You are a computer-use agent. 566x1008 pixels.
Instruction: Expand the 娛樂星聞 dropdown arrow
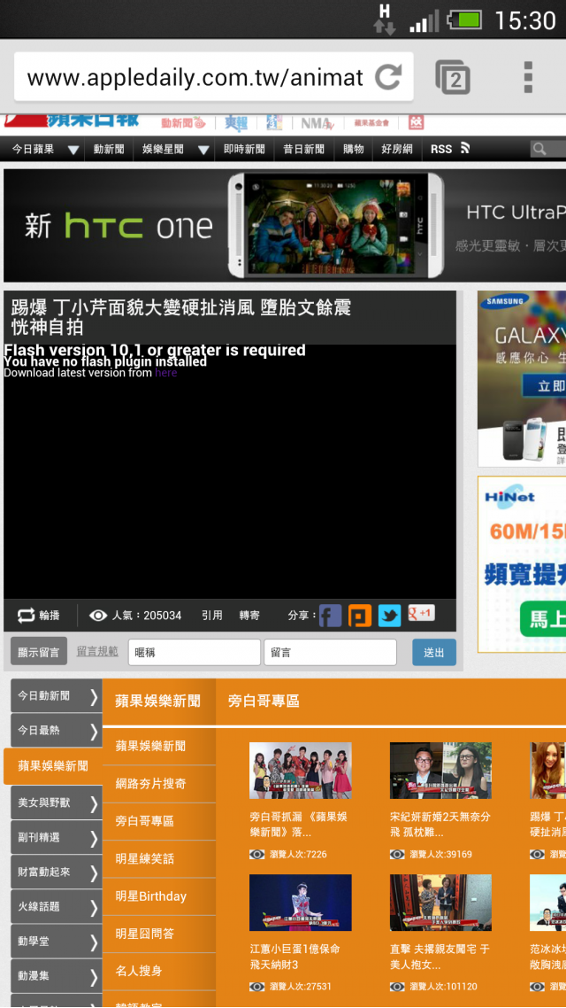(204, 150)
